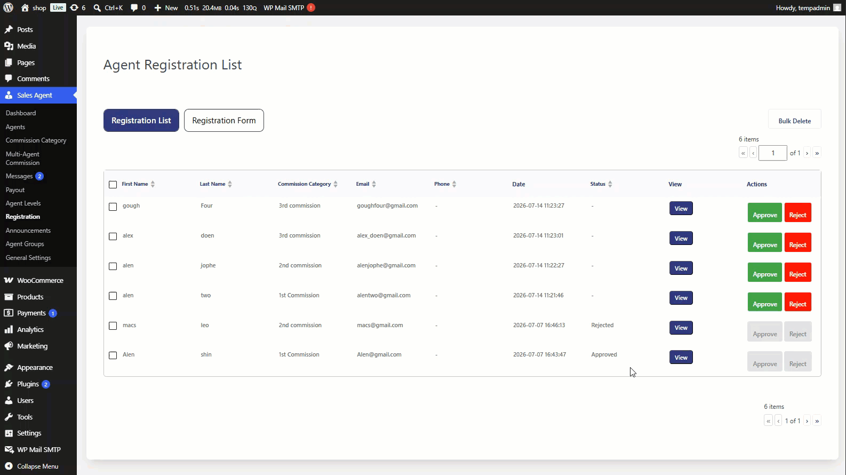Click WP Mail SMTP red alert icon
The image size is (846, 475).
click(311, 7)
